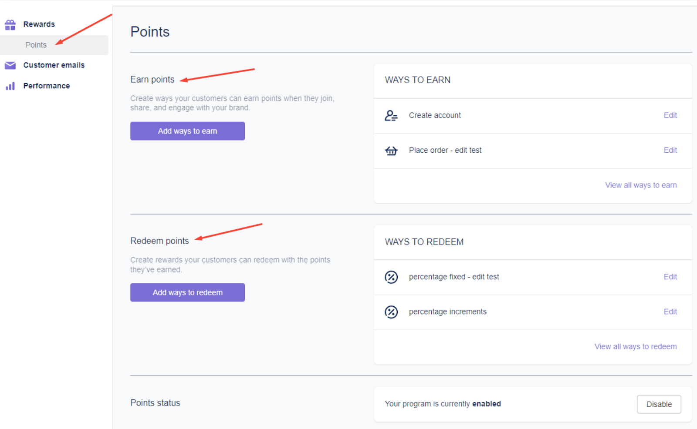Open the Rewards menu item

39,24
